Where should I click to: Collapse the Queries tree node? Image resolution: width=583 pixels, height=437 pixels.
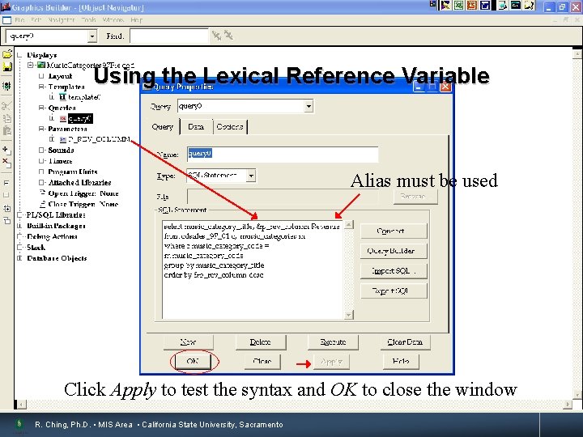point(41,108)
